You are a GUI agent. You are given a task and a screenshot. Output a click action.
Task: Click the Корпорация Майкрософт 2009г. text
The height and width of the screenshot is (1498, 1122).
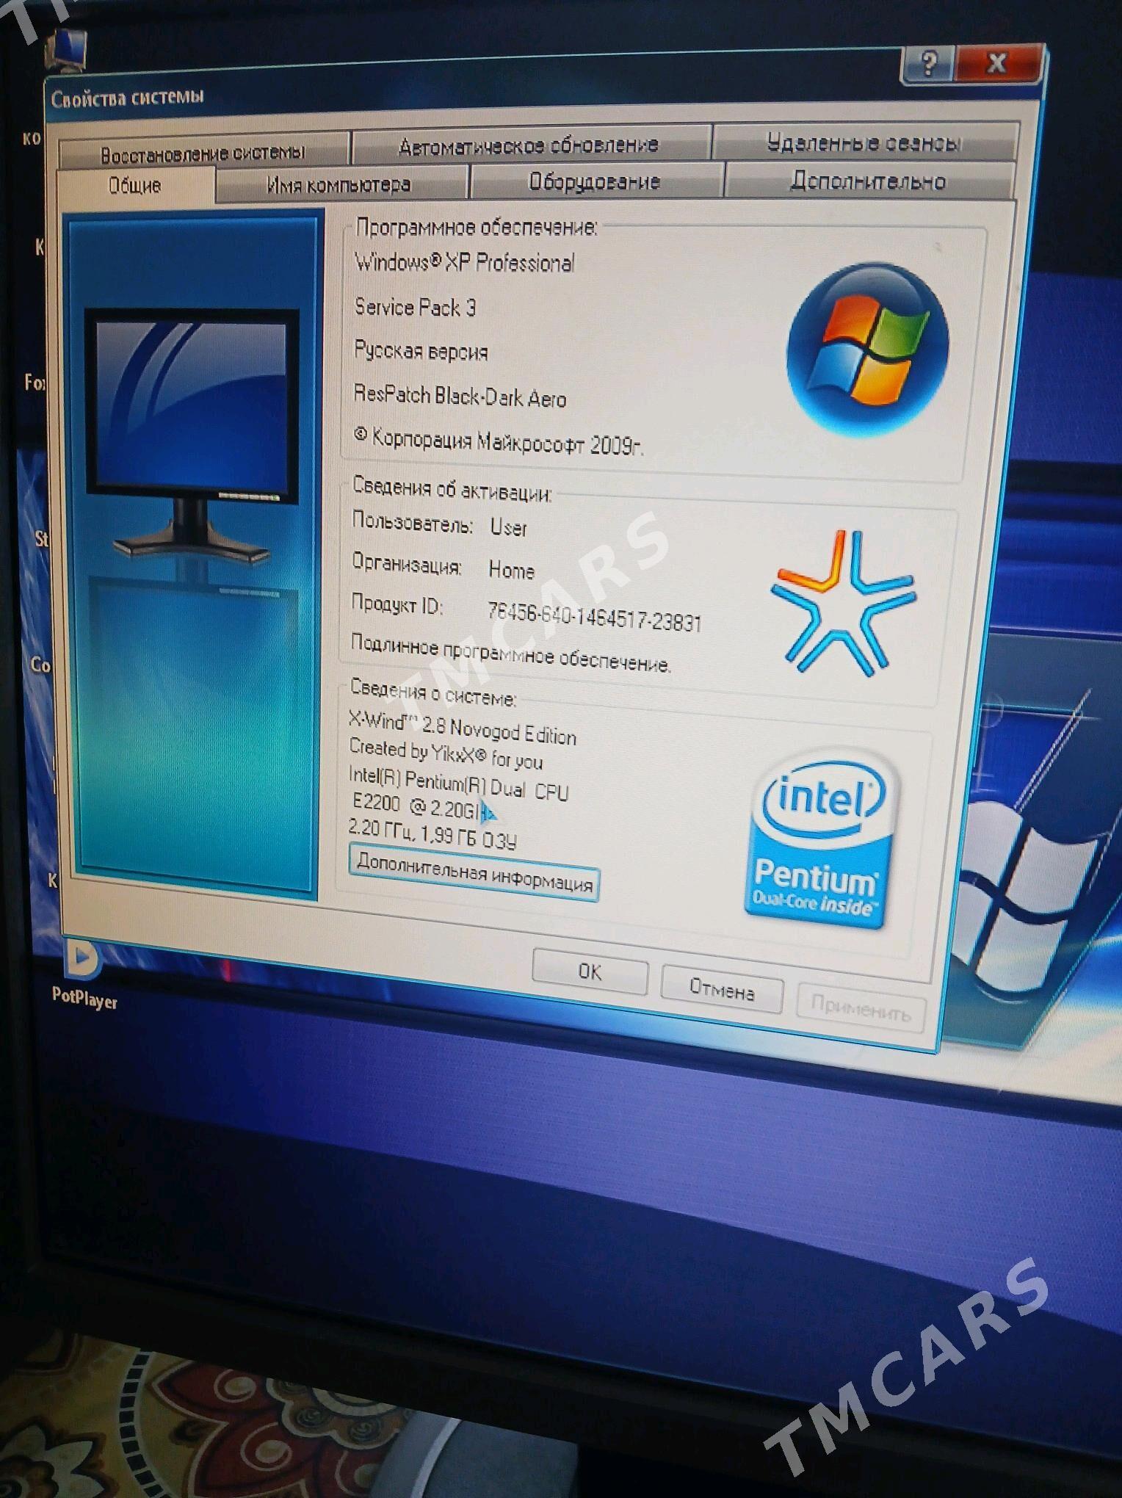[499, 441]
